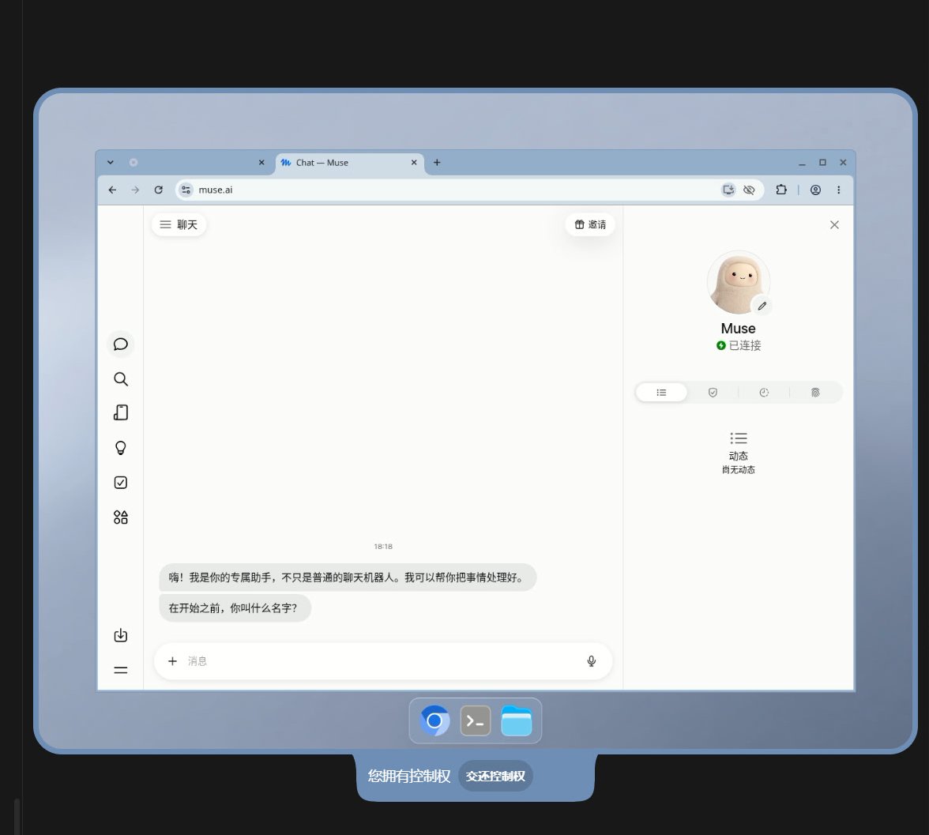
Task: Open the apps shapes icon in sidebar
Action: tap(120, 517)
